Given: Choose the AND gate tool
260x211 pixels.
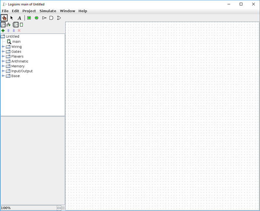Looking at the screenshot, I should coord(51,18).
